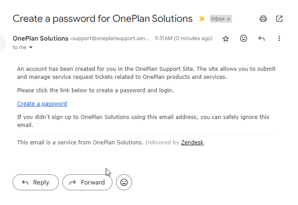The height and width of the screenshot is (205, 298).
Task: Follow the Zendesk link in the footer
Action: point(192,142)
